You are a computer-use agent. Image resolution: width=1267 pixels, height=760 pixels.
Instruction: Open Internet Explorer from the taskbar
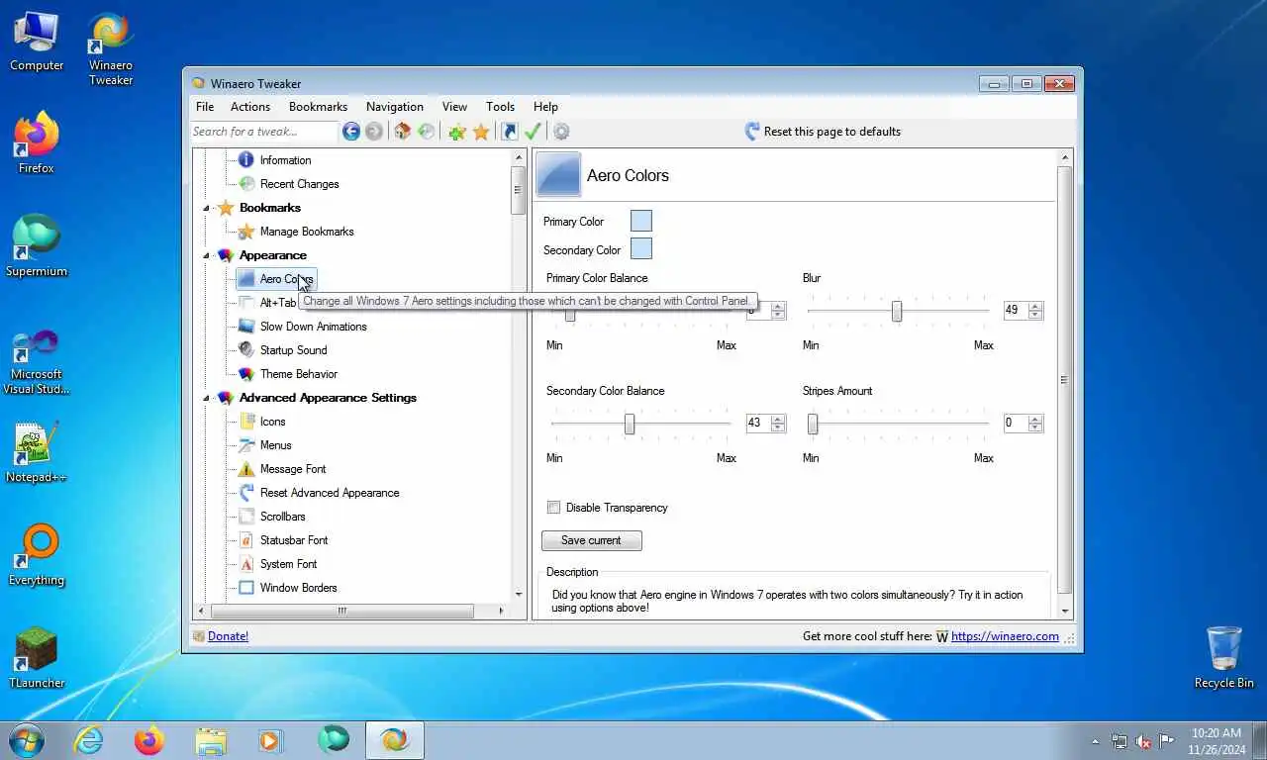(x=89, y=740)
